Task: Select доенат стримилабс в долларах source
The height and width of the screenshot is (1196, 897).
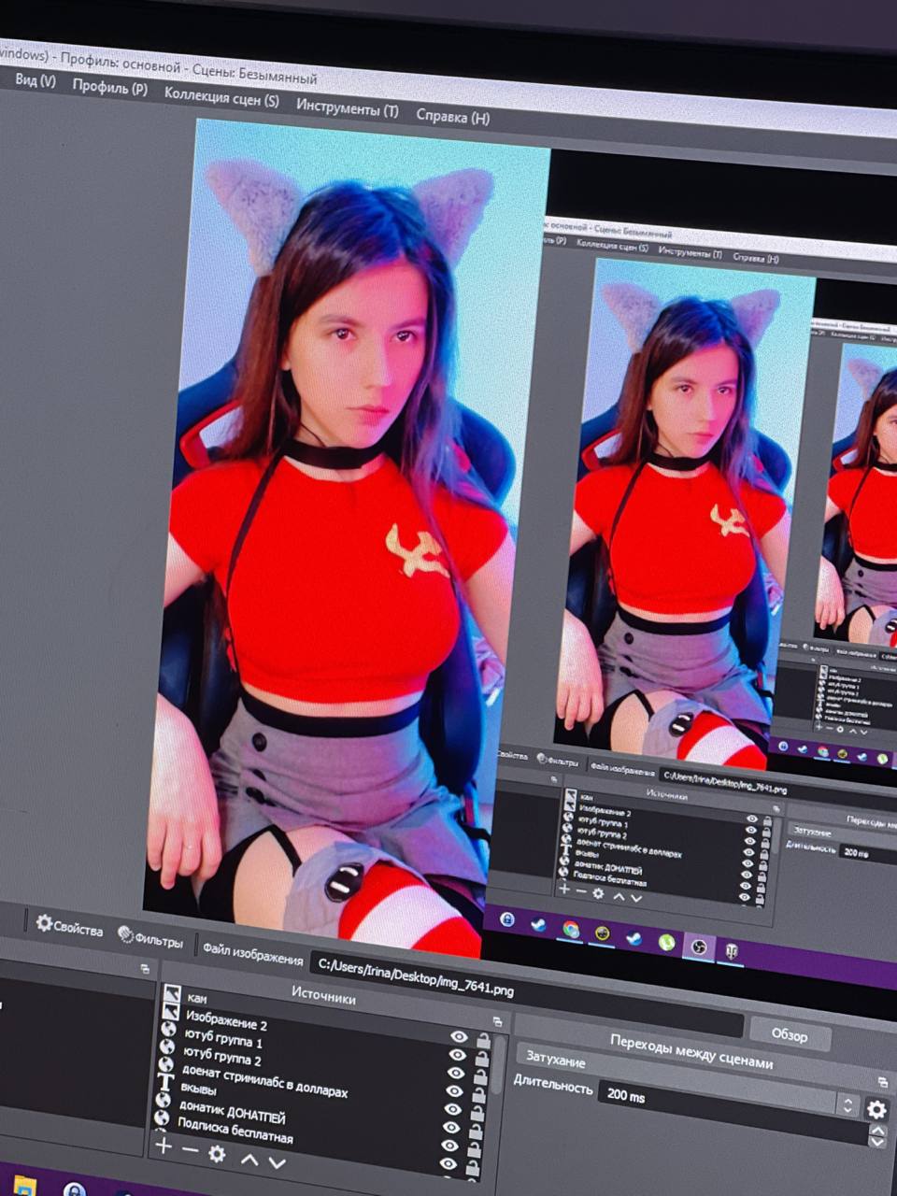Action: 320,1088
